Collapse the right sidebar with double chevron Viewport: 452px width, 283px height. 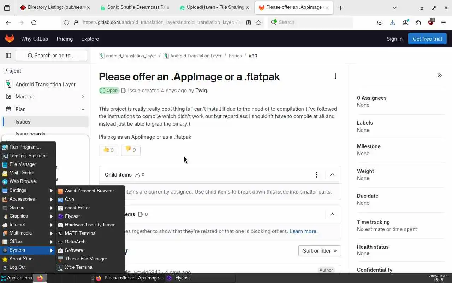tap(440, 75)
